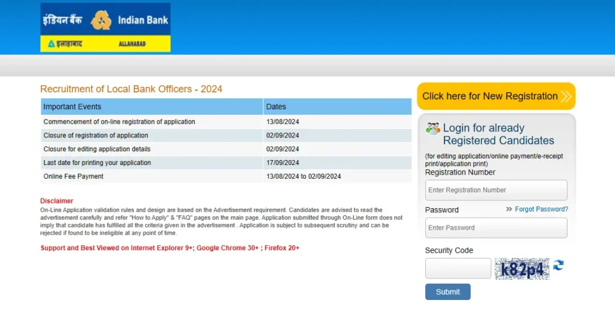Click into the Enter Password field
This screenshot has width=615, height=312.
click(x=496, y=228)
